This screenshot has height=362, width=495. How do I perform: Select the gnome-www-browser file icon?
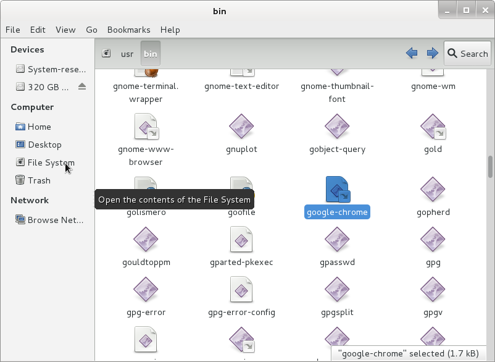(146, 127)
